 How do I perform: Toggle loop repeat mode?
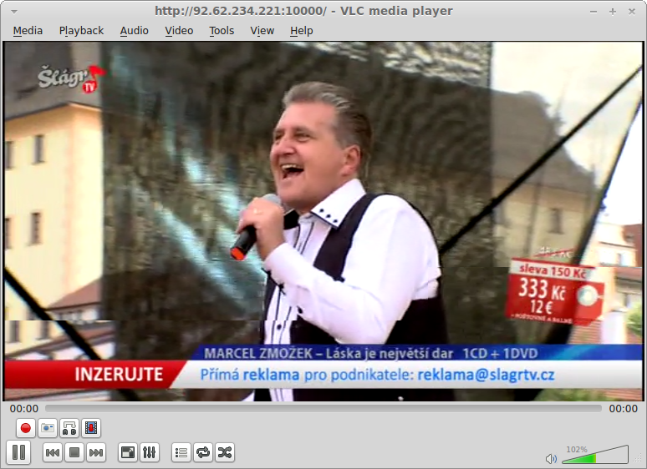[203, 452]
